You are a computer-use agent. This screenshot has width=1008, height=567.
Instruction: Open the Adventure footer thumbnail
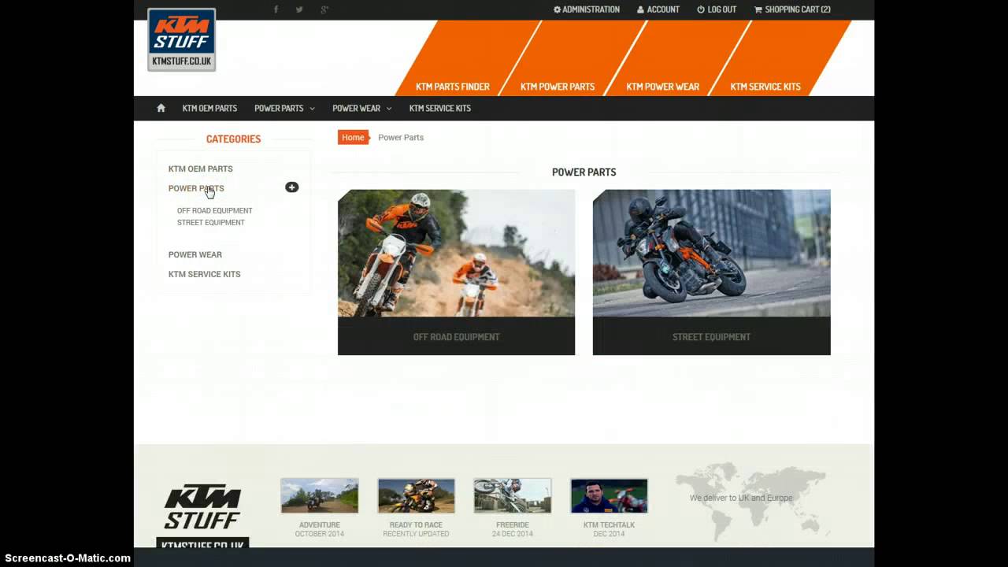[x=320, y=495]
